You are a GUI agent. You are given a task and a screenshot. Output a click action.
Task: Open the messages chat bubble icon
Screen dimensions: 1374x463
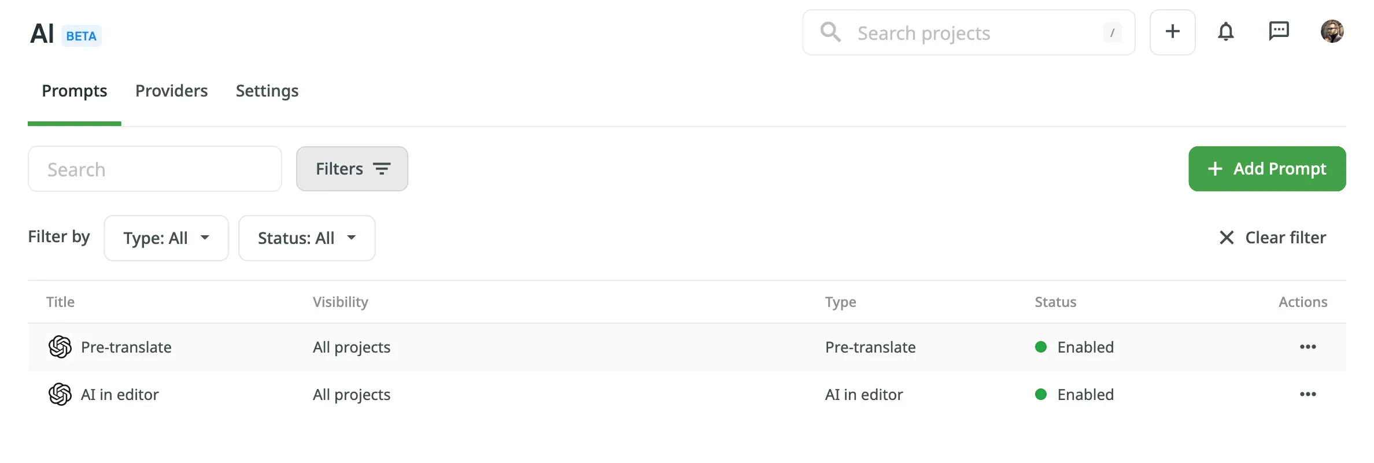(1279, 31)
